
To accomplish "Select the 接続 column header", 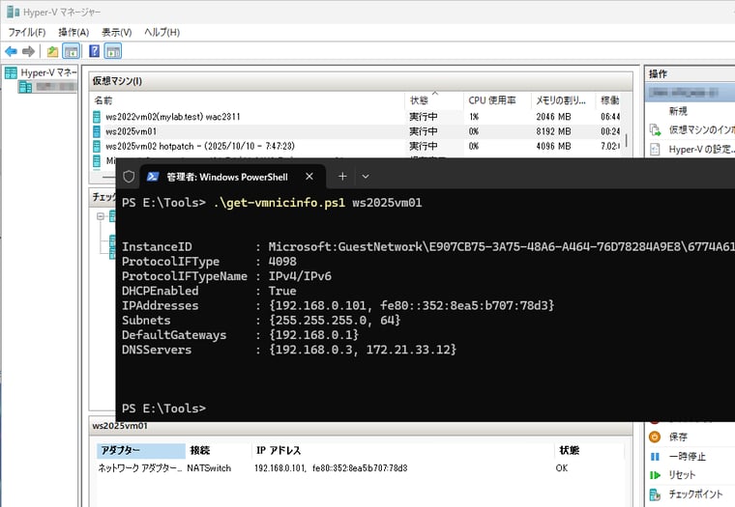I will 219,450.
